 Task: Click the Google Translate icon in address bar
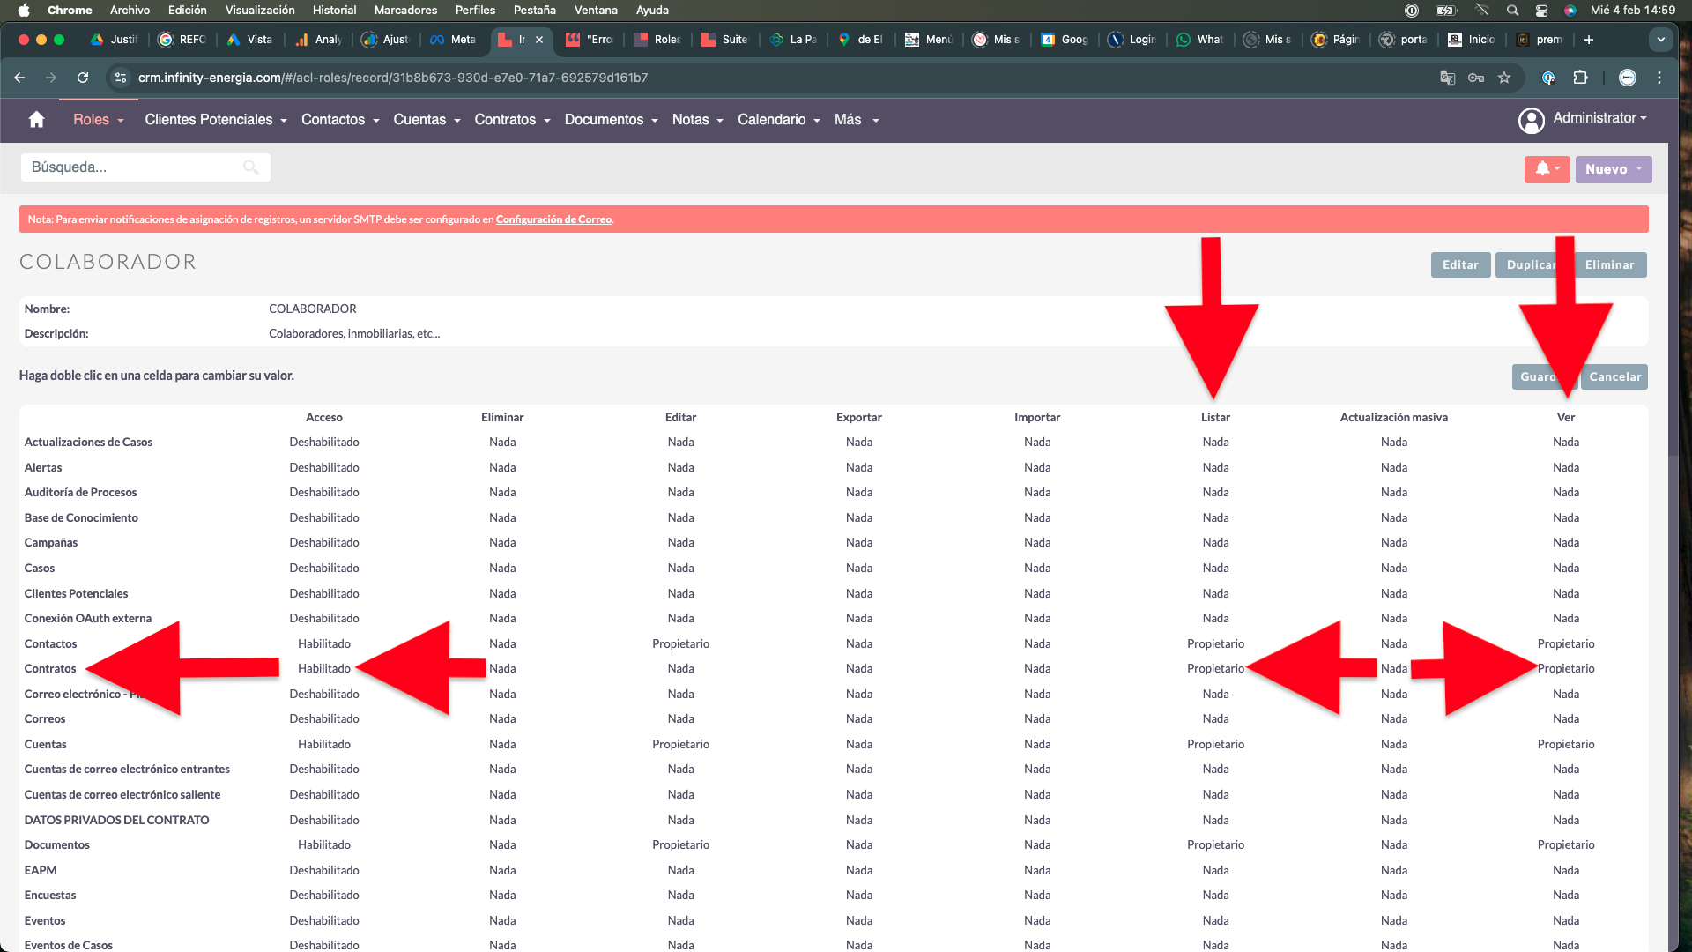1447,78
